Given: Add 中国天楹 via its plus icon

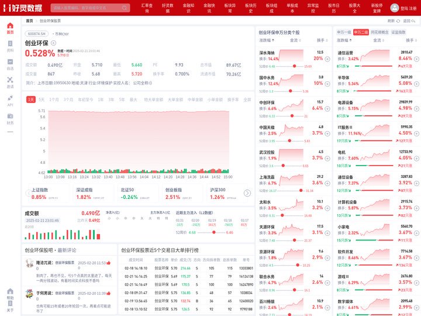Looking at the screenshot, I should (327, 133).
